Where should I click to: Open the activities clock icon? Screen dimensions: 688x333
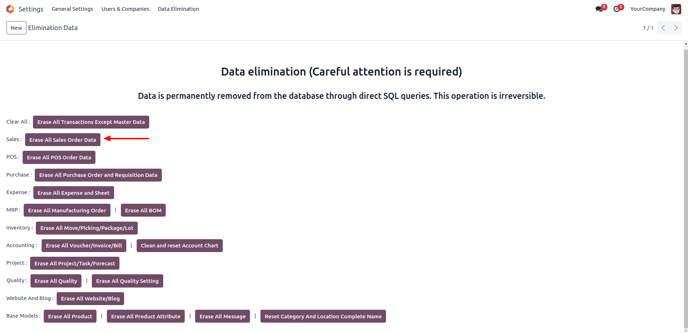point(617,9)
